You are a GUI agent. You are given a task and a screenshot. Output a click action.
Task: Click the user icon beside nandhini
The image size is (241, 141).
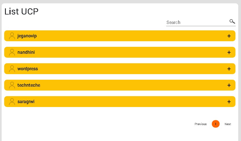point(12,52)
